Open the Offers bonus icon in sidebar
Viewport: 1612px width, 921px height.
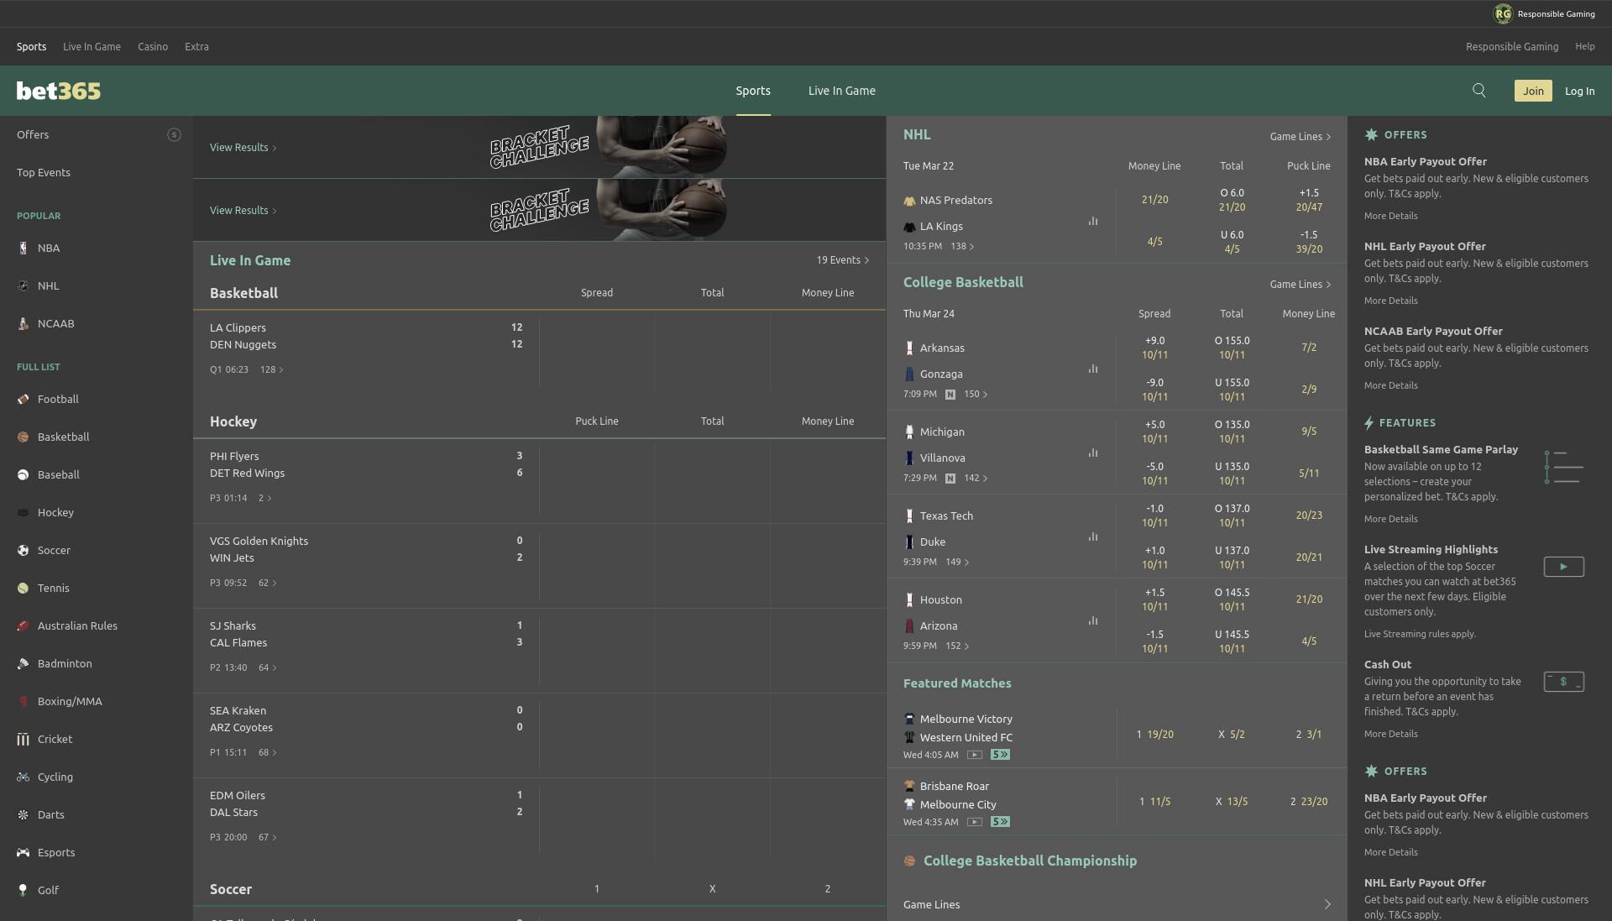coord(174,134)
